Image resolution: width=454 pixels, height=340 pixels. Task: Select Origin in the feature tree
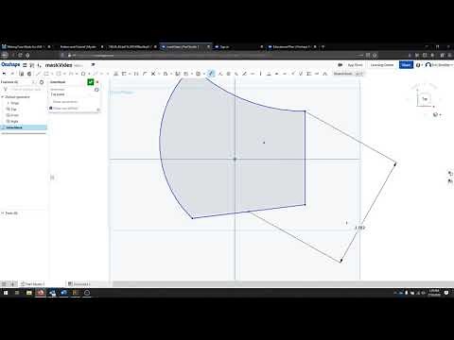(15, 103)
